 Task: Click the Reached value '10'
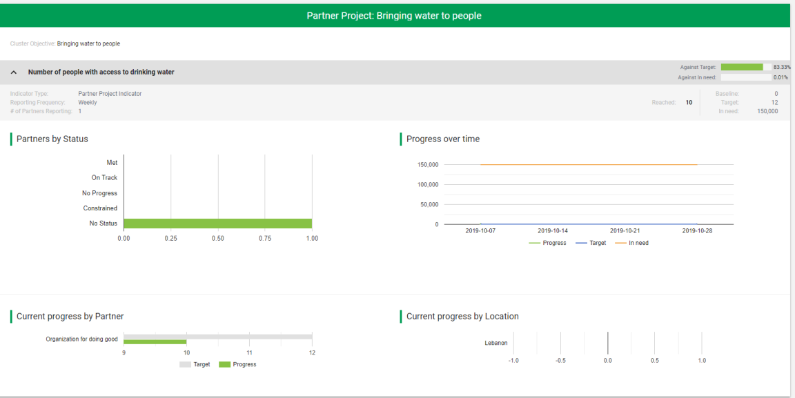click(689, 102)
